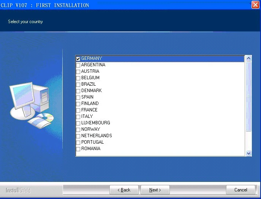Click the country list scrollbar thumb
The width and height of the screenshot is (261, 199).
(x=248, y=96)
